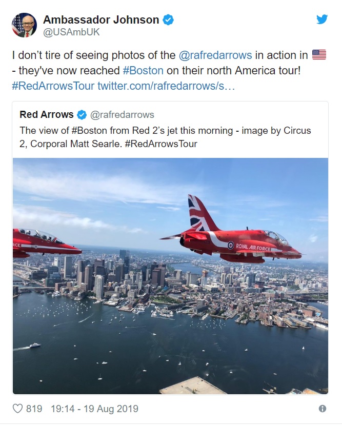The image size is (342, 426).
Task: Follow the twitter.com/rafredarrows link
Action: coord(166,86)
